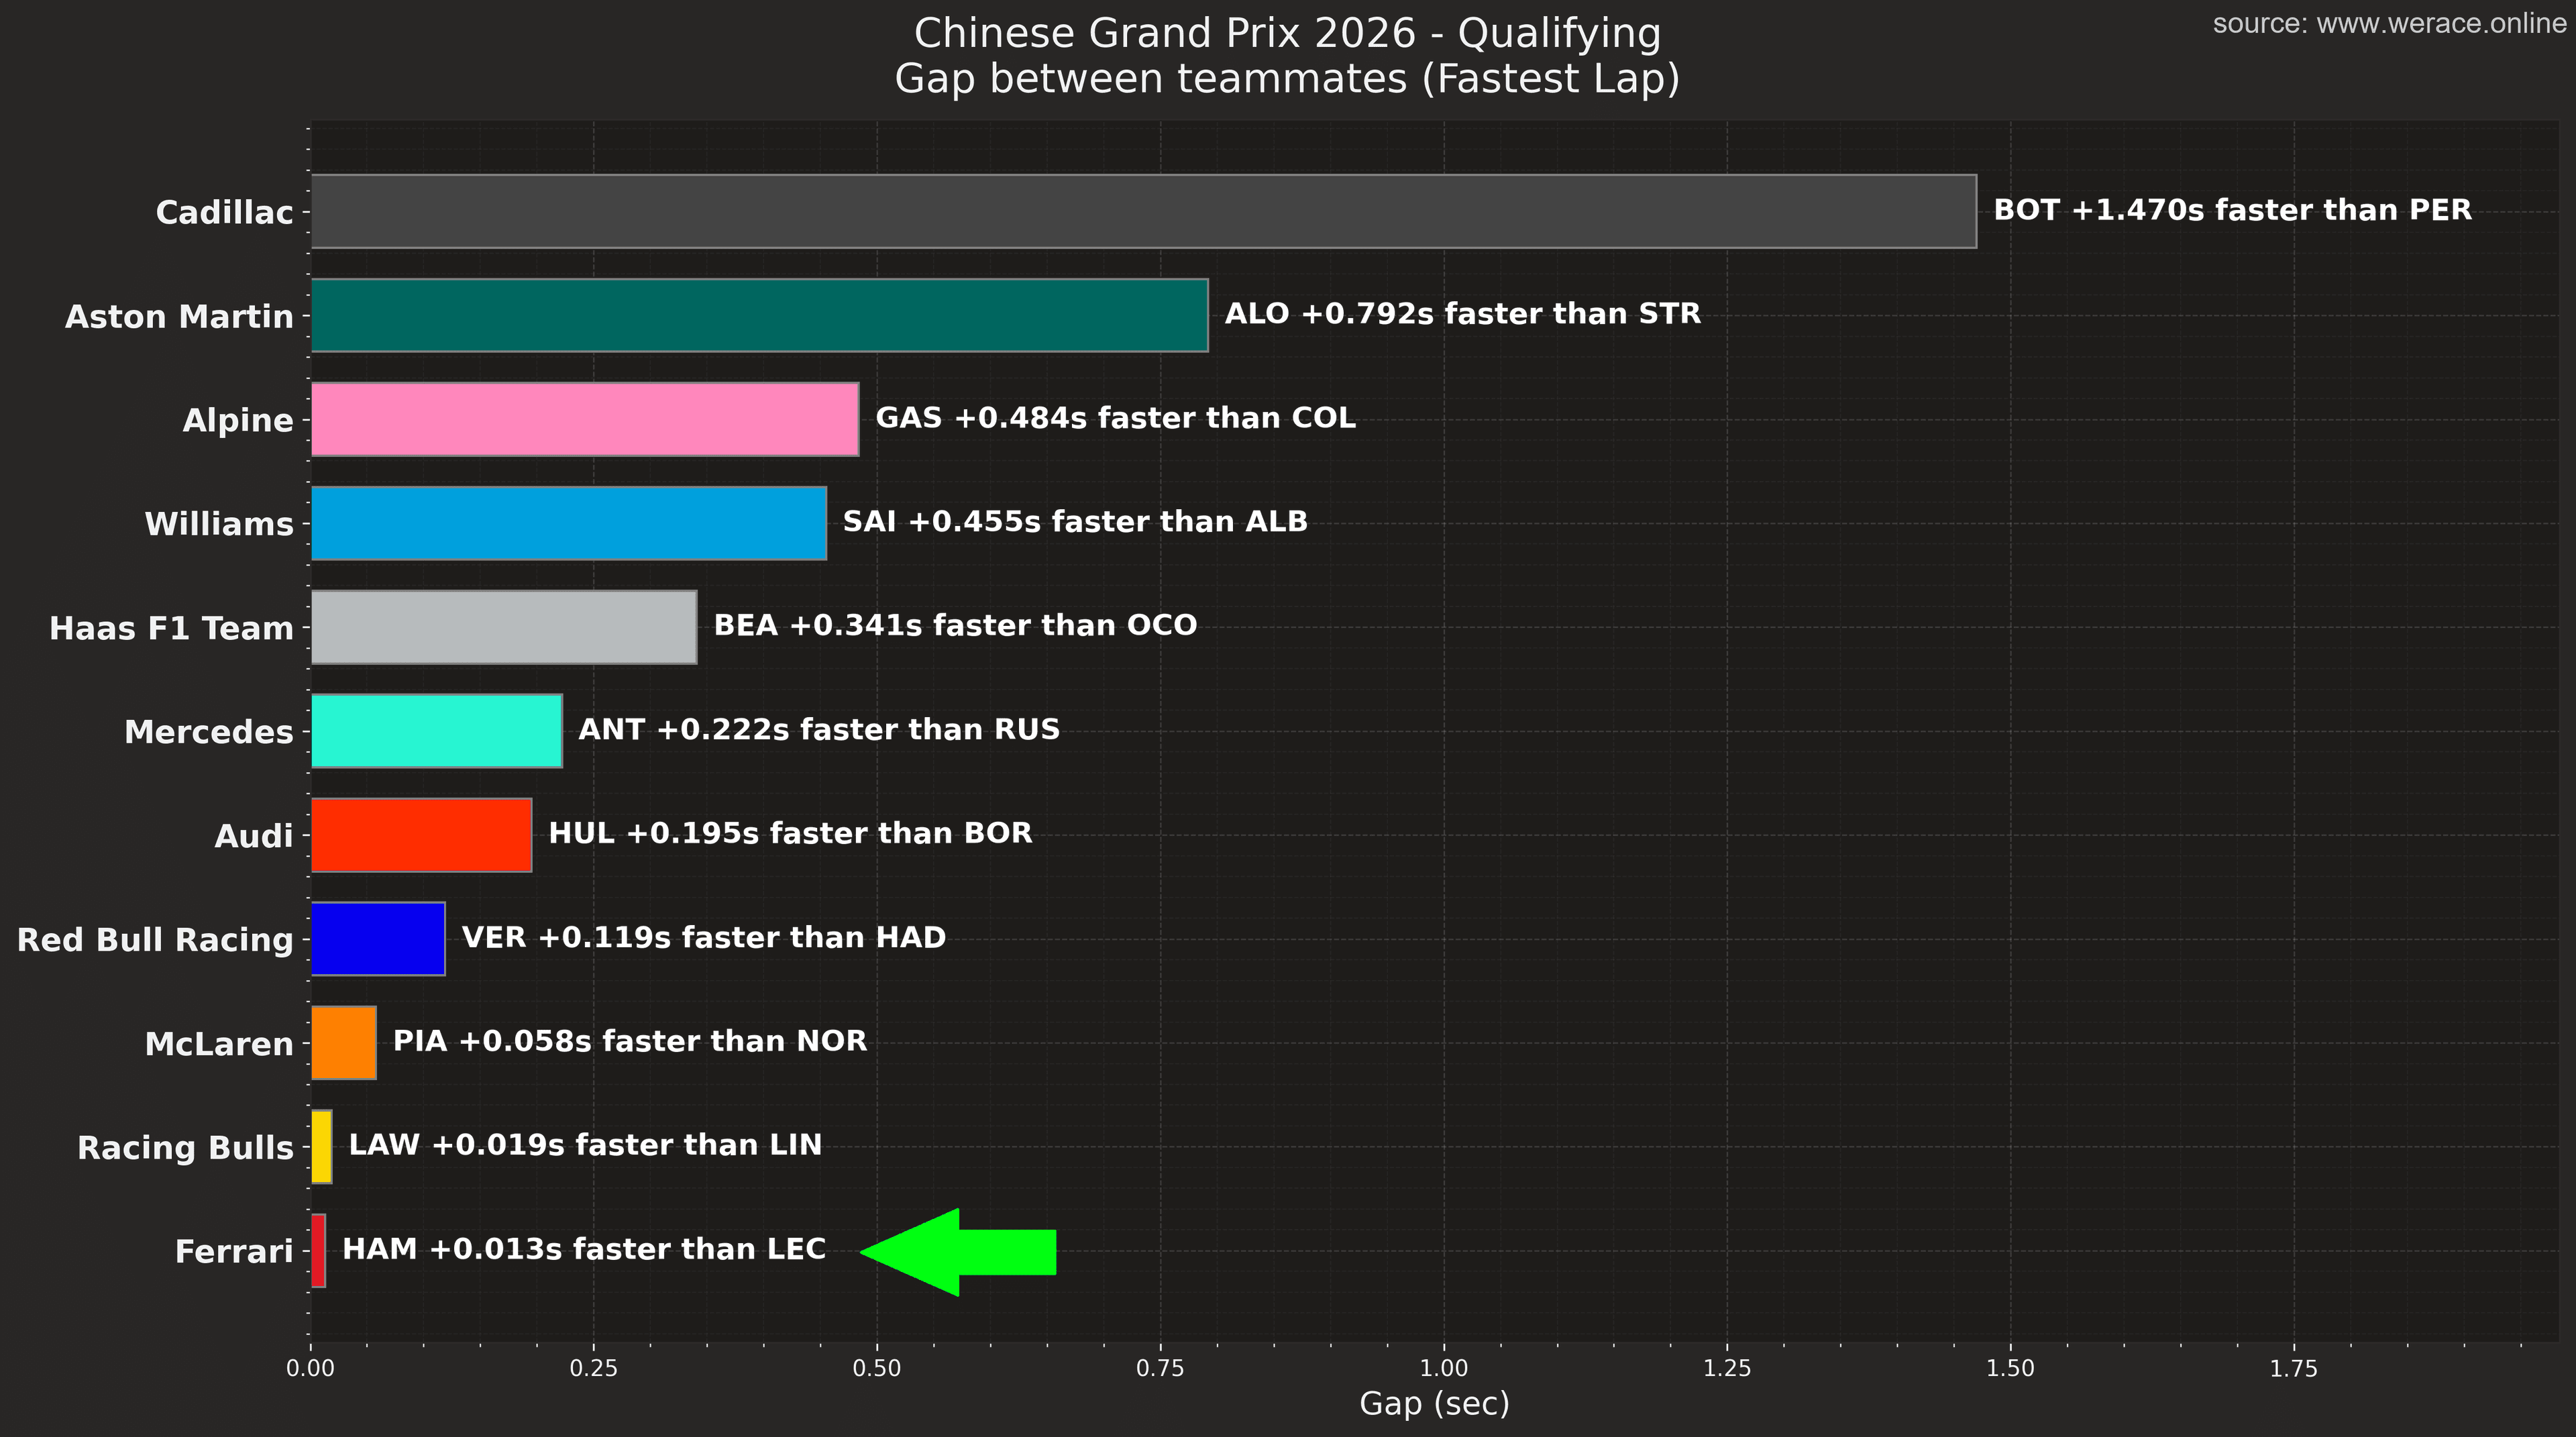Click the Haas F1 Team axis label
This screenshot has height=1437, width=2576.
coord(171,628)
